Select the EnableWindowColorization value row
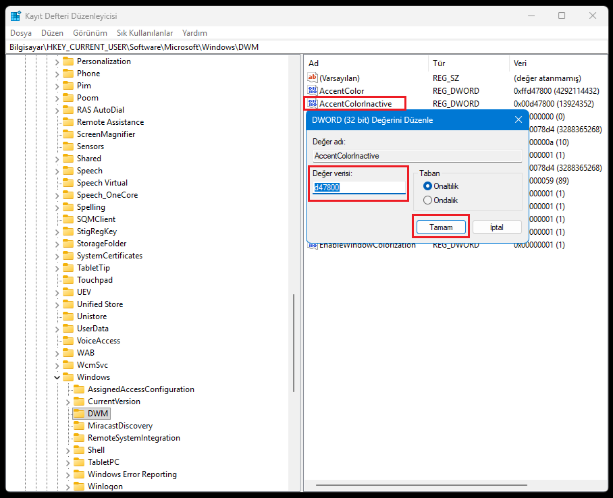The image size is (613, 498). (456, 246)
